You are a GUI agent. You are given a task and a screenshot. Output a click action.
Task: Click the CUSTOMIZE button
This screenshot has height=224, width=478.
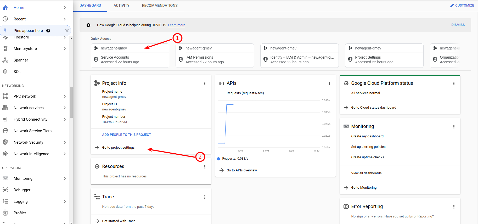(x=462, y=5)
